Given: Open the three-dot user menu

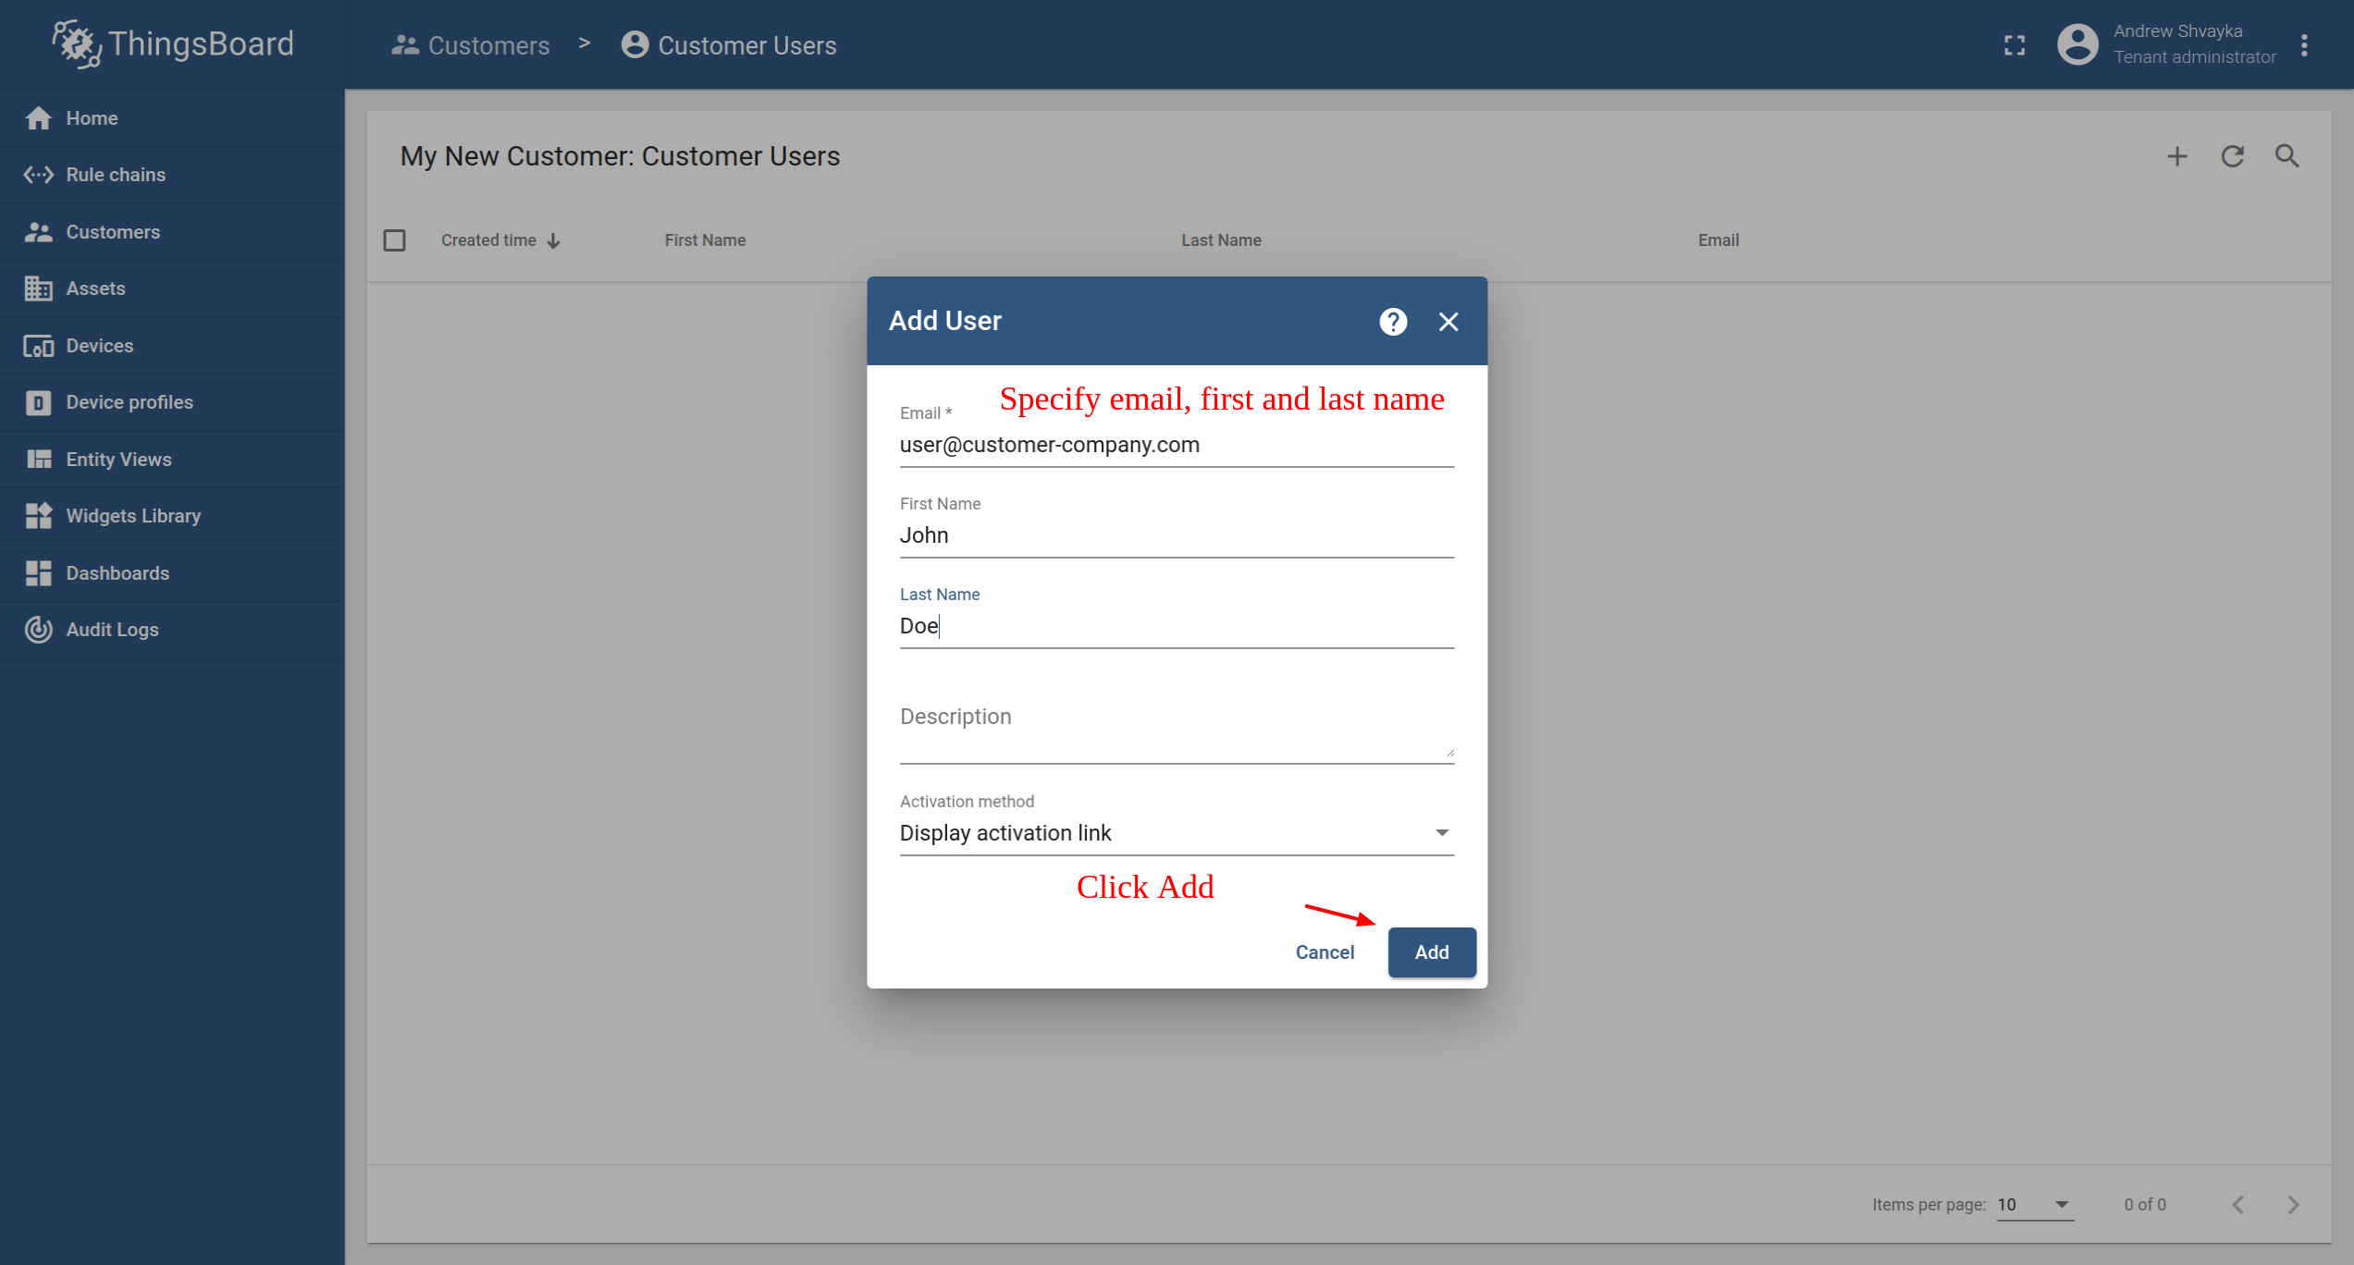Looking at the screenshot, I should (2304, 45).
